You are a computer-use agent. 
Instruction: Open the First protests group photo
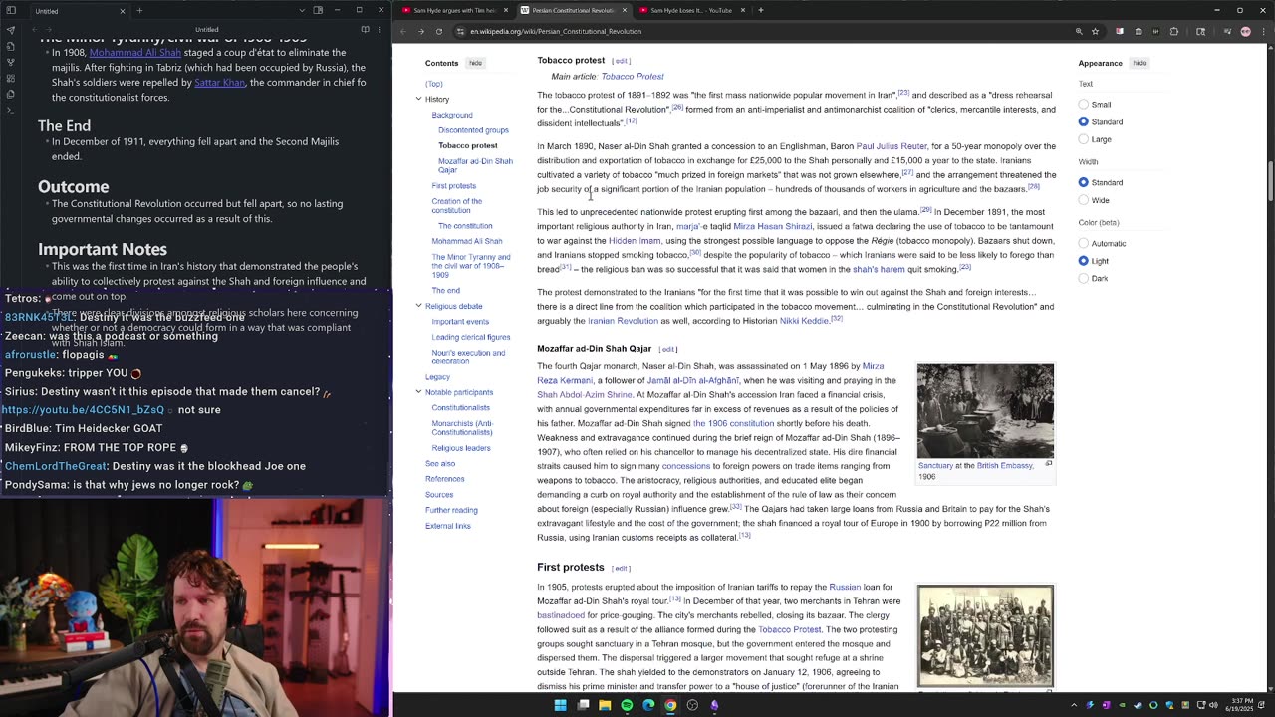985,636
